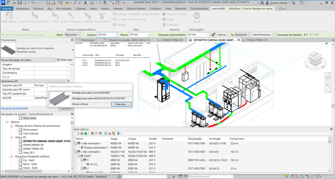Viewport: 335px width, 179px height.
Task: Enable the Chamada de detalhe checkbox
Action: pos(275,34)
